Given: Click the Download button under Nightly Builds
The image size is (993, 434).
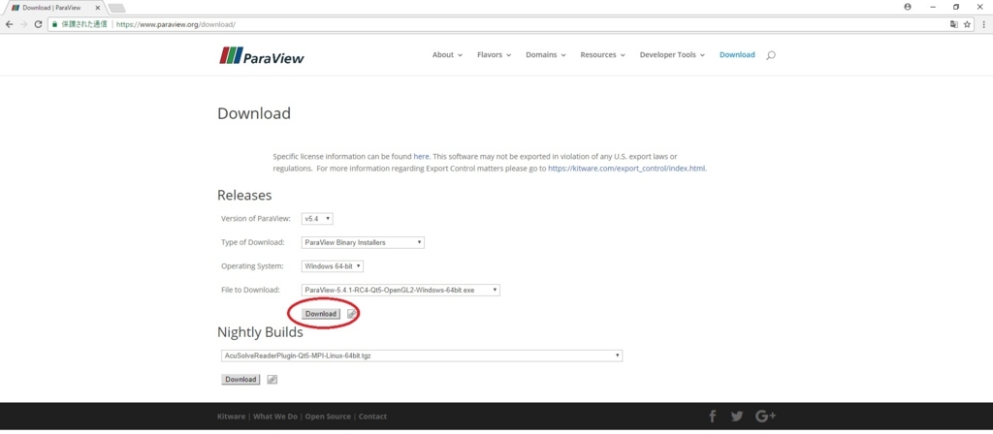Looking at the screenshot, I should click(240, 380).
